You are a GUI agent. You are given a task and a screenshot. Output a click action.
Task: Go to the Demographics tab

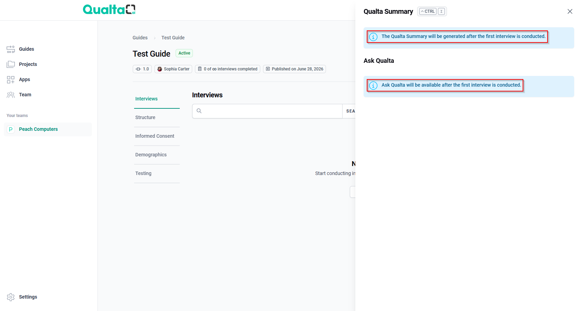point(157,155)
